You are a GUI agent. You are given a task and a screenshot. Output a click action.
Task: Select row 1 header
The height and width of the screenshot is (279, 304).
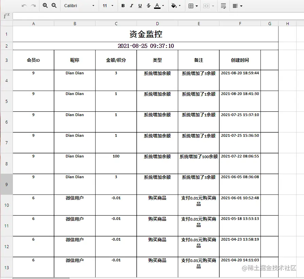(6, 34)
